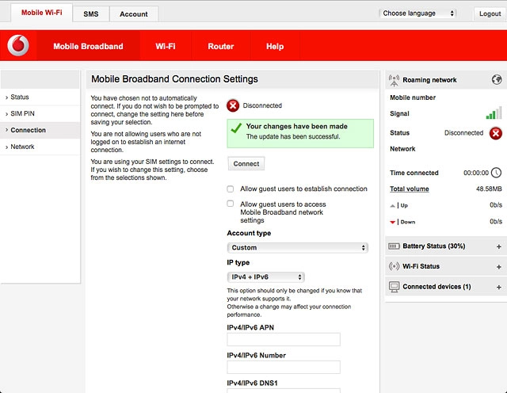Click the IPv4/IPv6 APN input field

(x=284, y=339)
